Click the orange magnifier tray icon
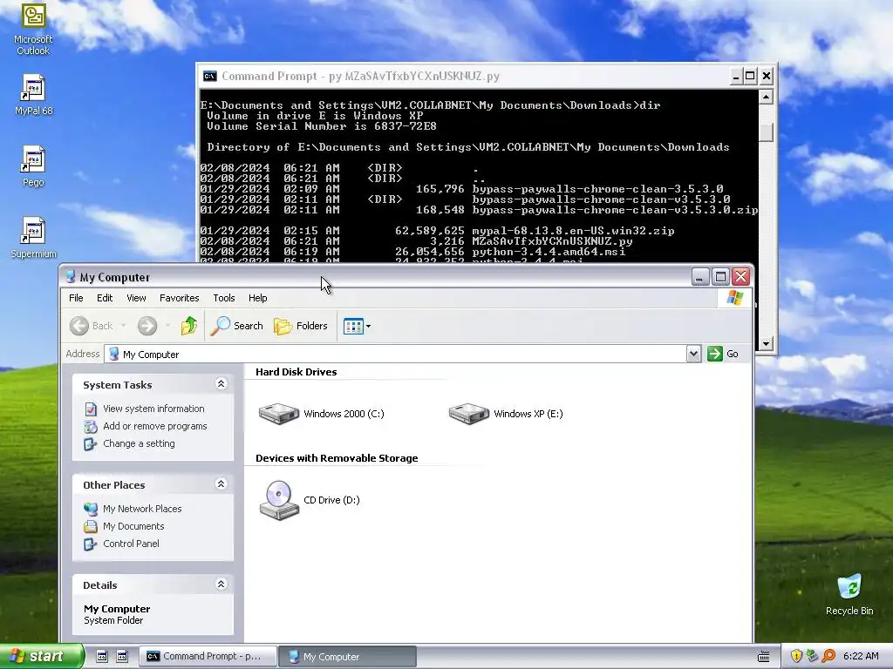This screenshot has width=893, height=669. (x=828, y=657)
